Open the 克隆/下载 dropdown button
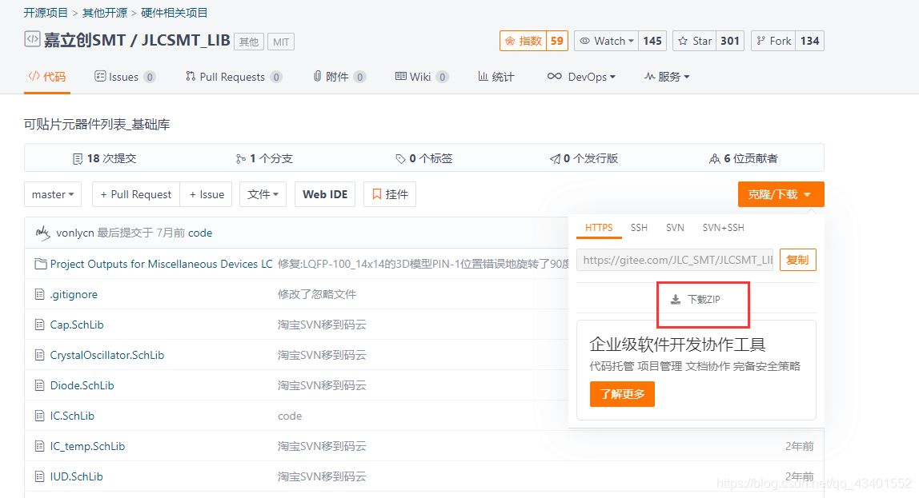Image resolution: width=919 pixels, height=498 pixels. 781,194
